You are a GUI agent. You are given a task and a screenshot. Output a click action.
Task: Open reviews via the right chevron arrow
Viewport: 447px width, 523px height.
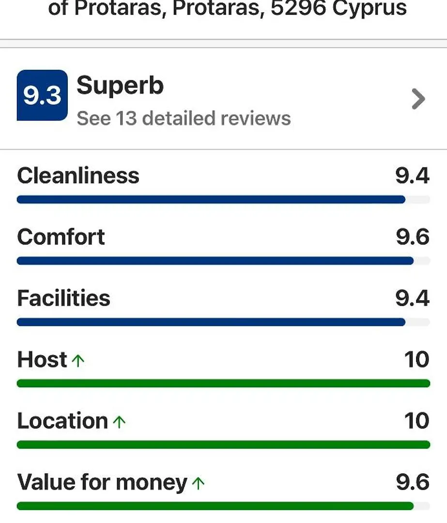point(418,99)
